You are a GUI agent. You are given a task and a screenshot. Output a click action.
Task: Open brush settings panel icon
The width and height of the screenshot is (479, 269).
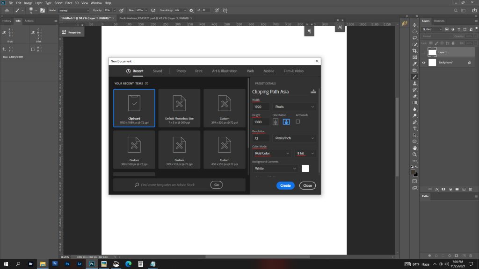tap(43, 10)
